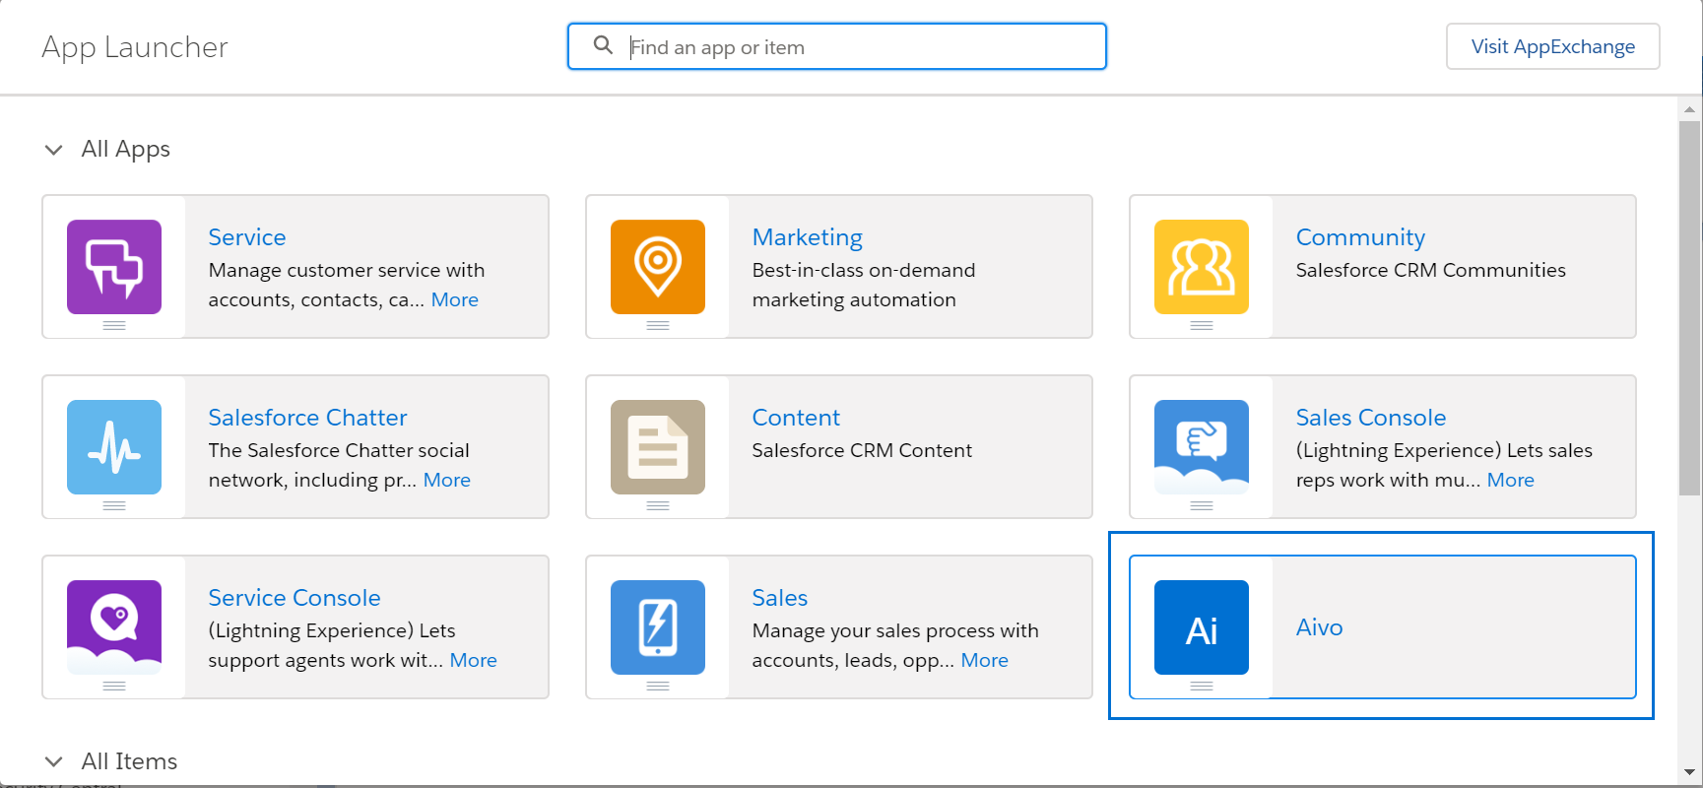The image size is (1703, 788).
Task: Grab the drag handle under Salesforce Chatter icon
Action: [114, 505]
